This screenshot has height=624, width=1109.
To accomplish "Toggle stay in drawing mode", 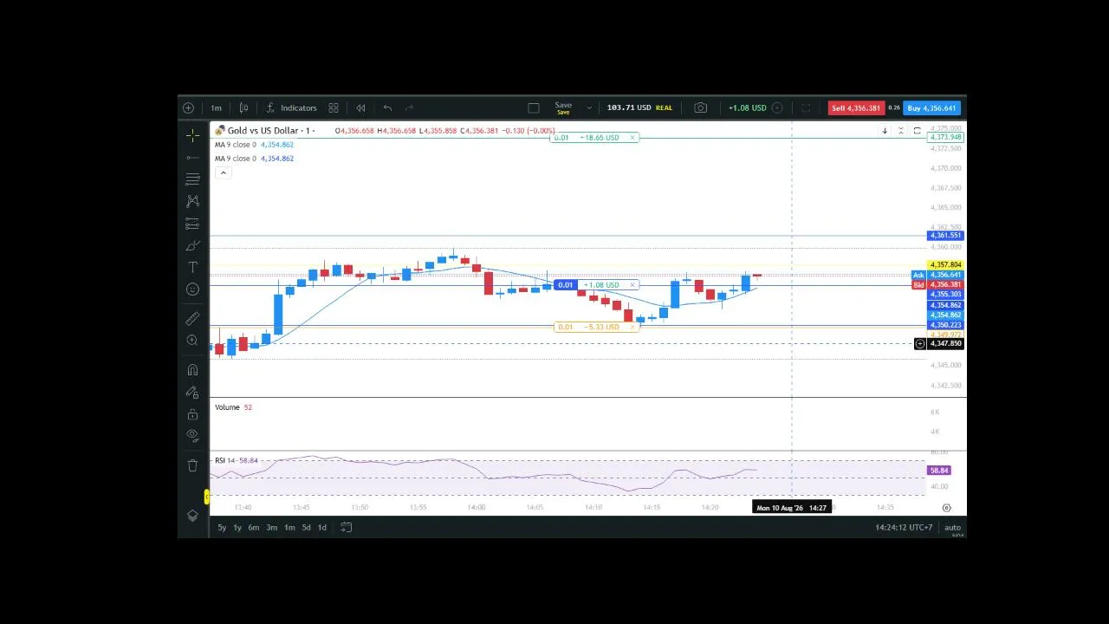I will [x=192, y=393].
